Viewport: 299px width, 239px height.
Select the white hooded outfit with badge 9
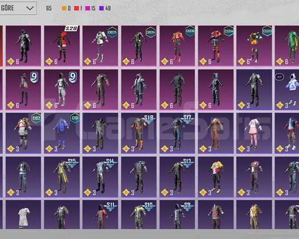(x=62, y=89)
